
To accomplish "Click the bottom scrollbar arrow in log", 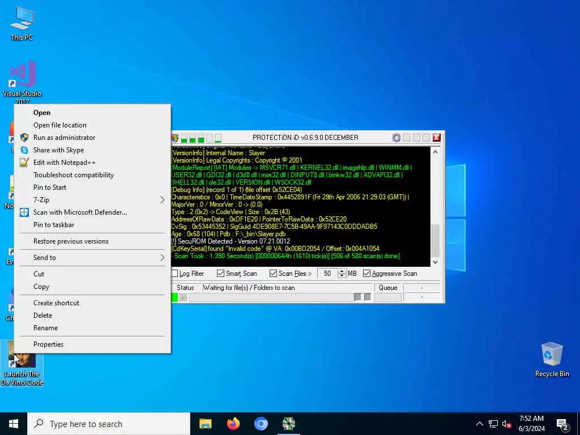I will click(436, 262).
